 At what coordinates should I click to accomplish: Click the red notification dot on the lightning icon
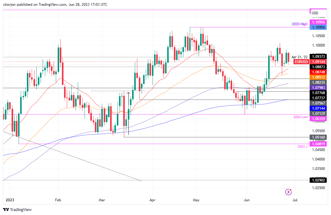tap(291, 189)
